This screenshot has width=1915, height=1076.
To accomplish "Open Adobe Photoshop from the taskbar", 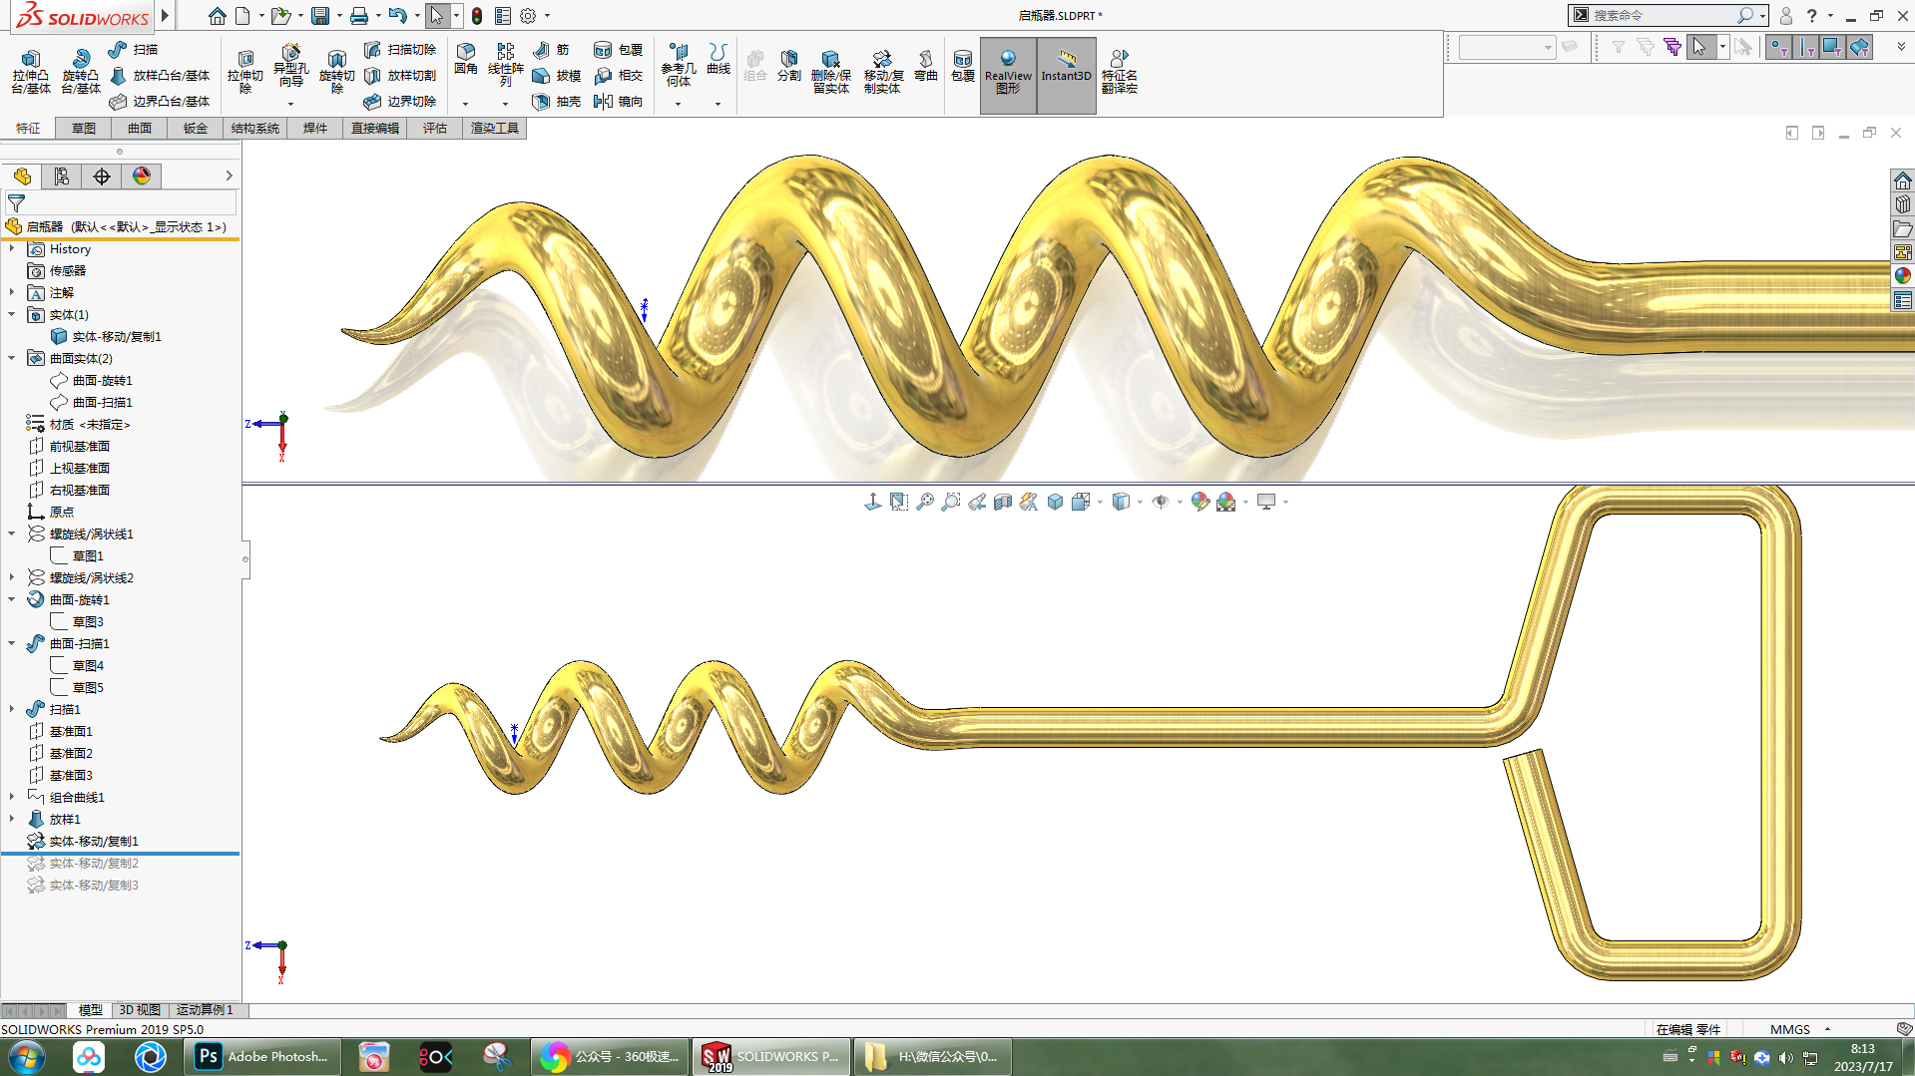I will (263, 1057).
